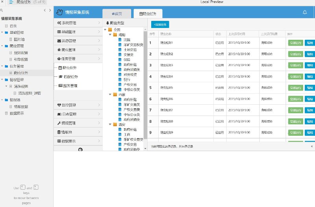Click the notification bell icon
Screen dimensions: 315x207
(x=305, y=12)
